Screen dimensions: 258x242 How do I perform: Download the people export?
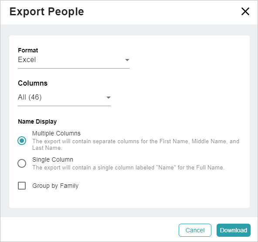click(x=234, y=230)
